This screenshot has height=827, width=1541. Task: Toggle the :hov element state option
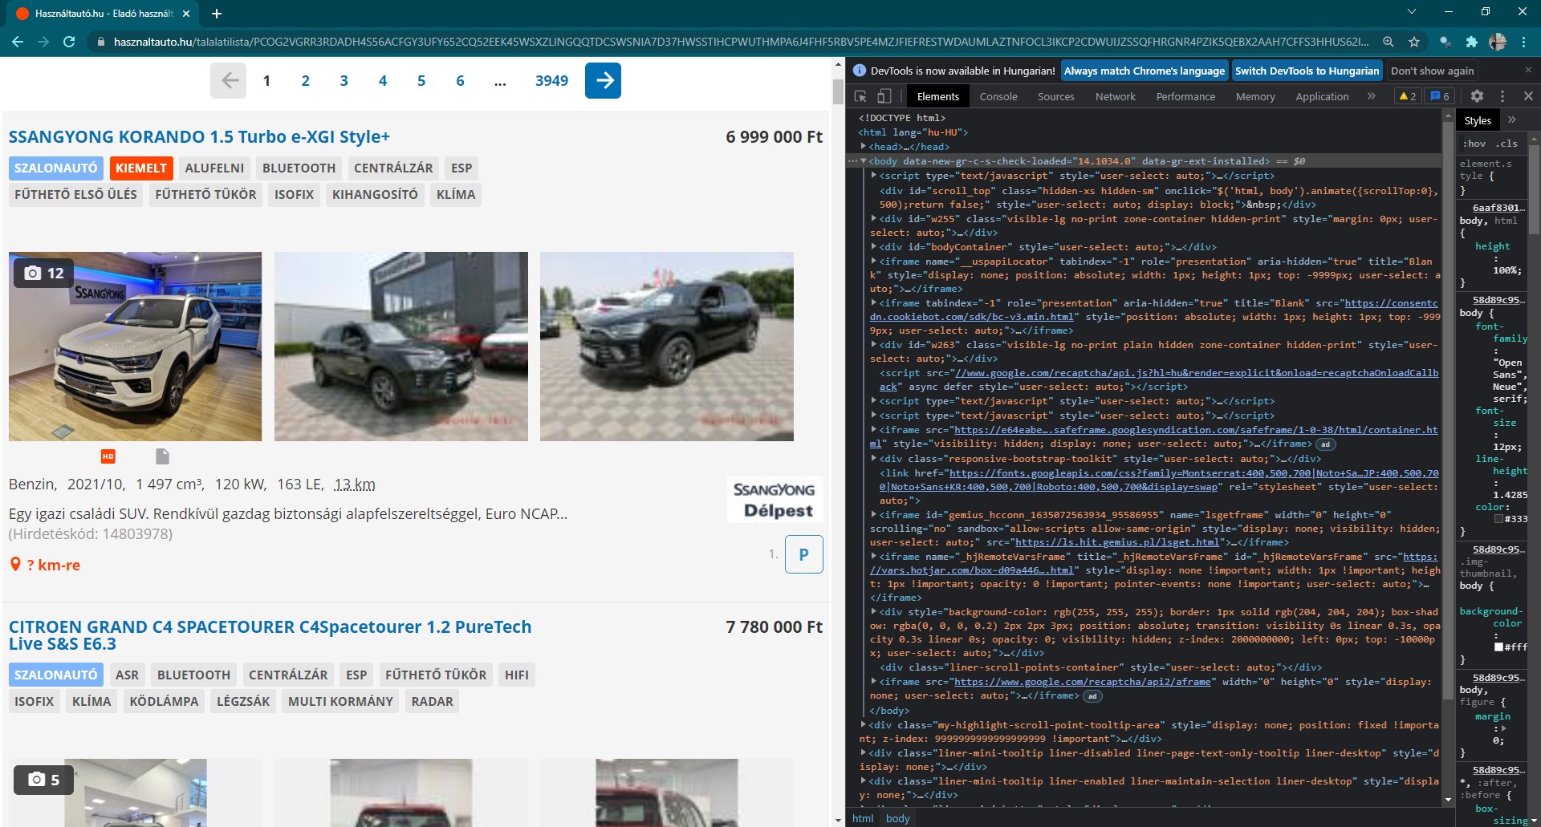tap(1474, 144)
